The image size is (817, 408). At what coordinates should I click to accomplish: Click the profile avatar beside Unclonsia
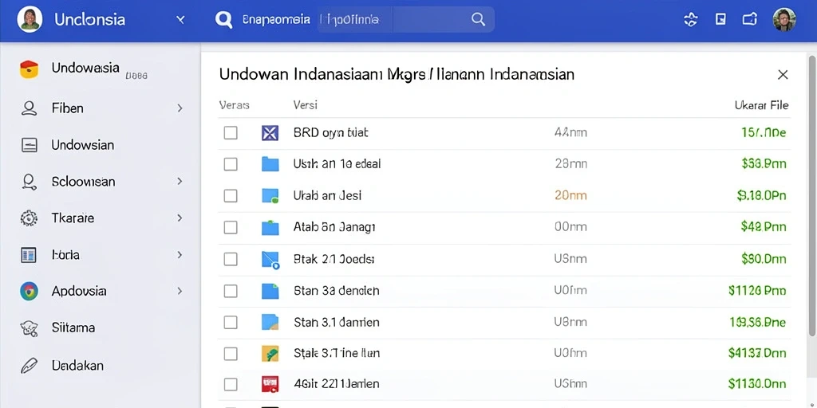30,20
